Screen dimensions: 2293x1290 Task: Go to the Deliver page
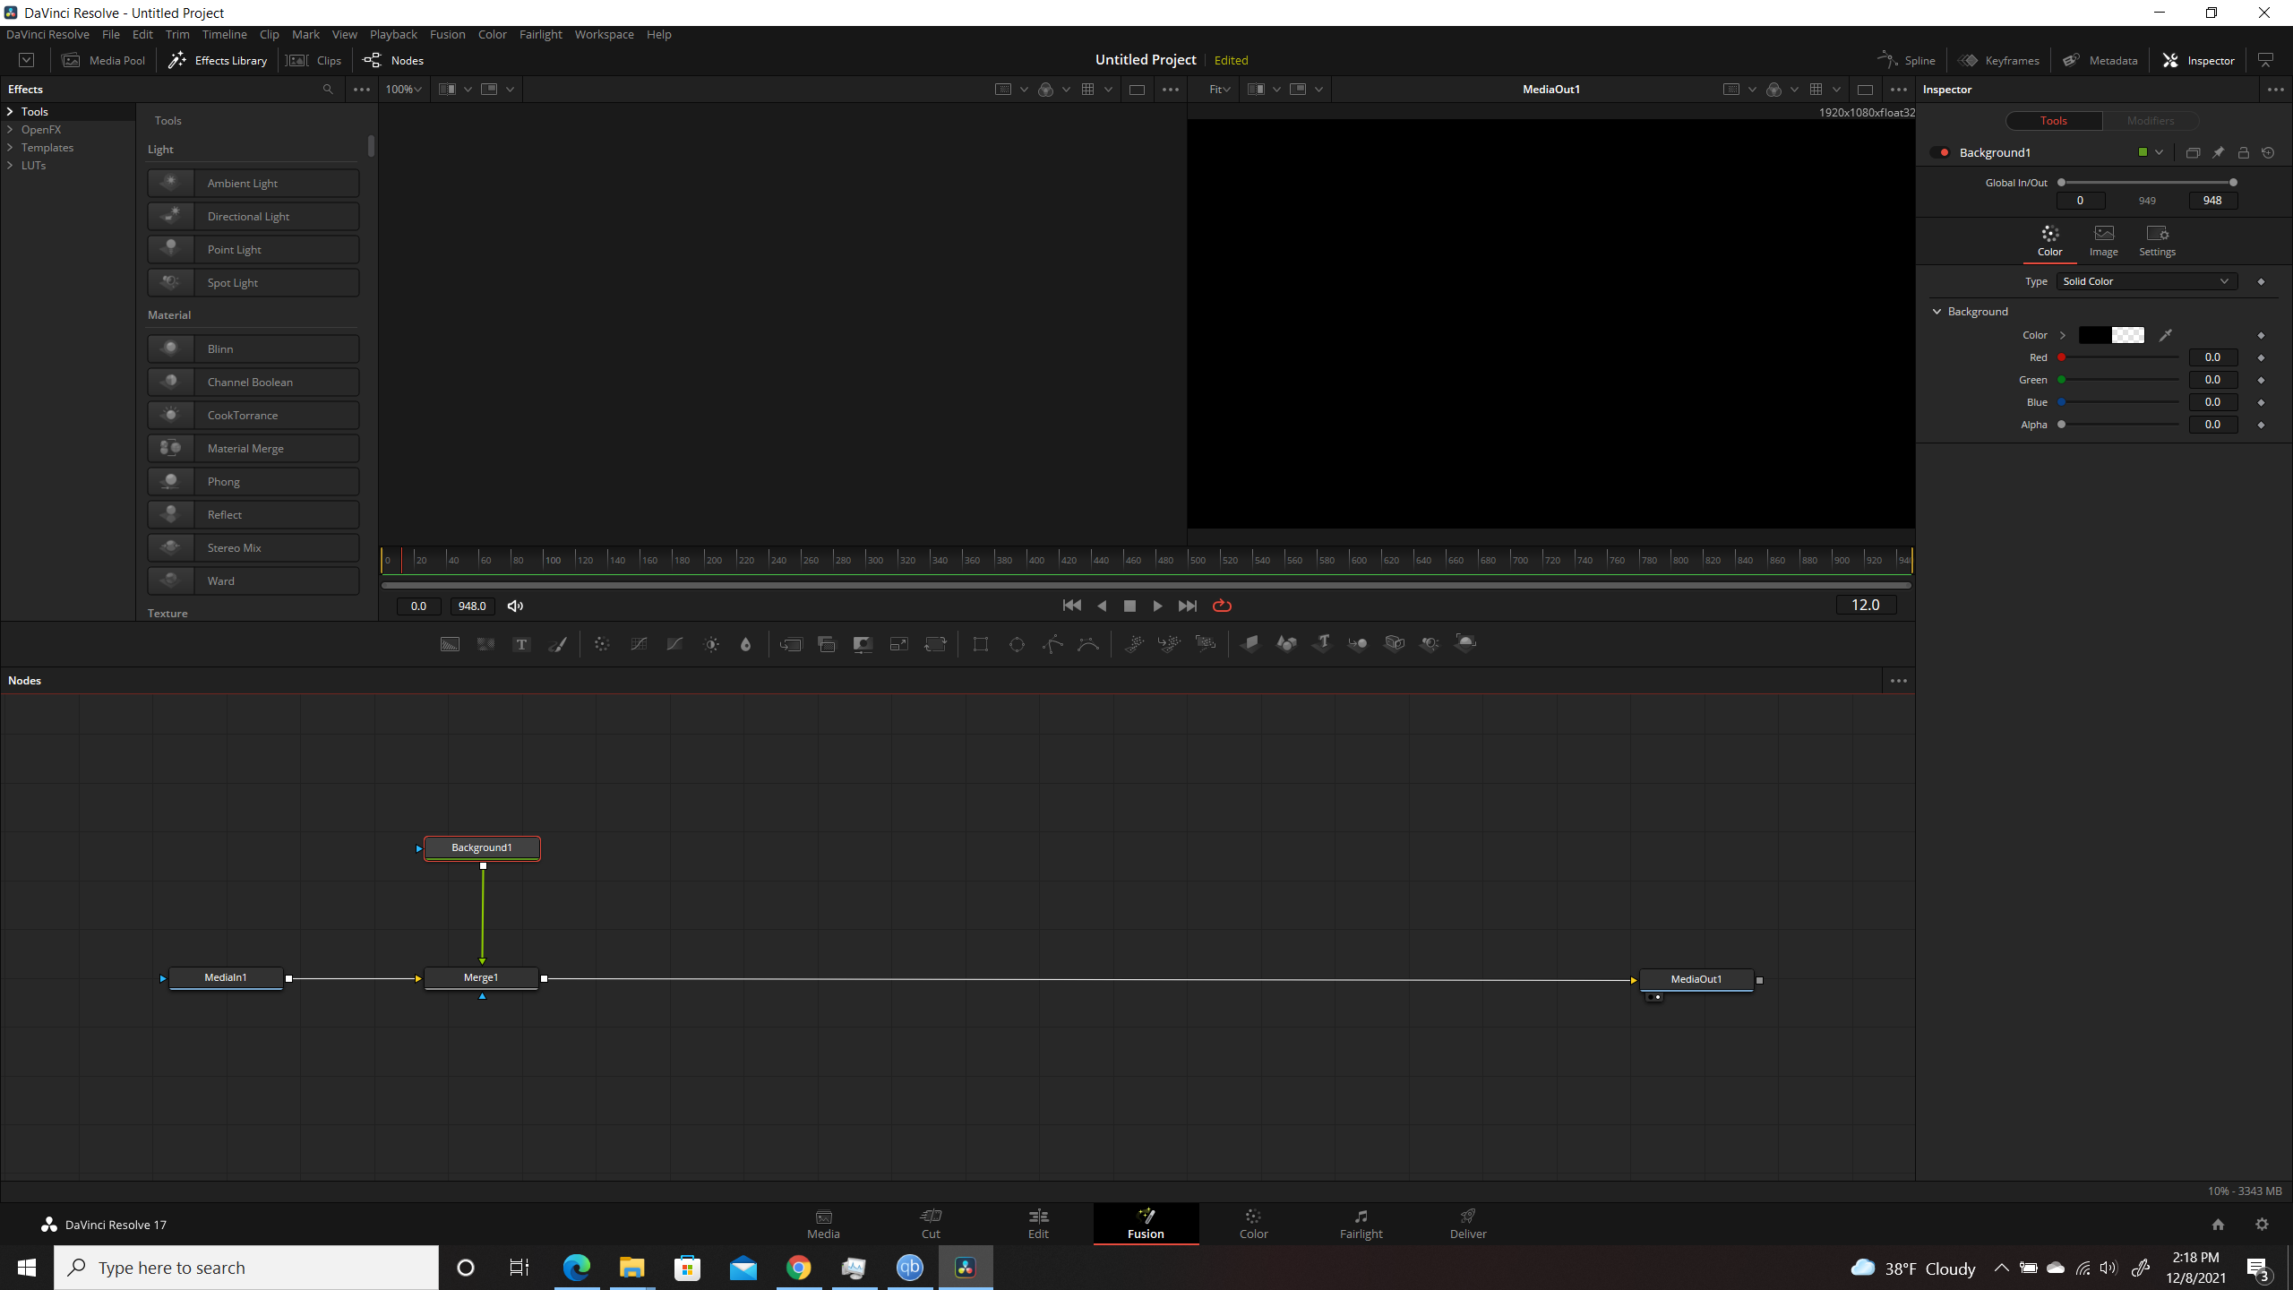coord(1468,1223)
